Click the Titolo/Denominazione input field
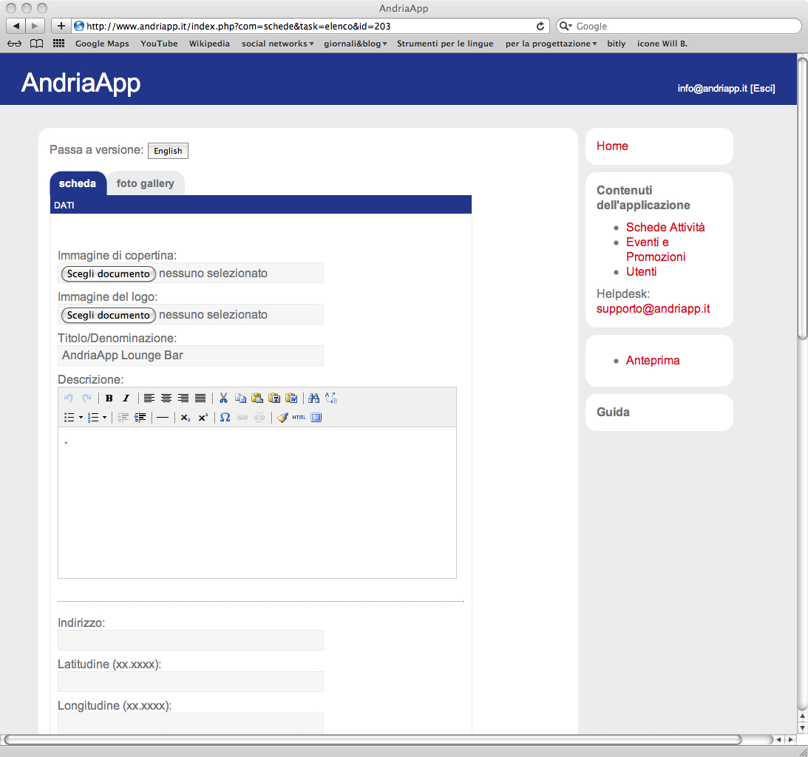This screenshot has height=757, width=808. tap(191, 356)
